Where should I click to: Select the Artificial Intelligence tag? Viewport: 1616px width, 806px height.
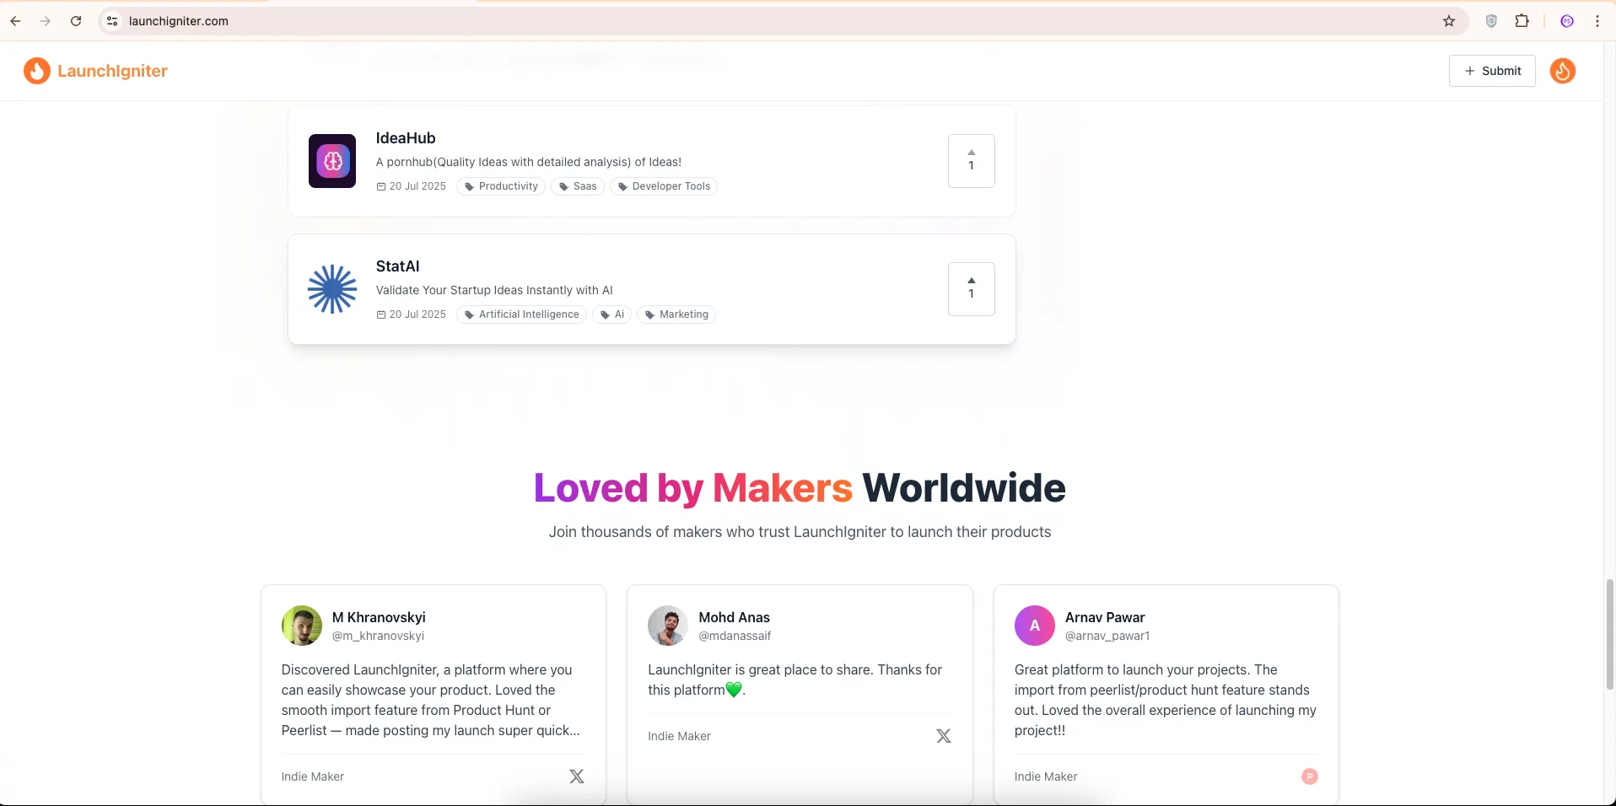[521, 314]
